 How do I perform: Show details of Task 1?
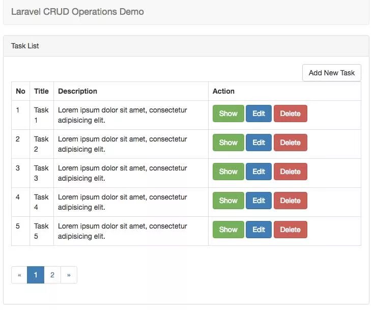click(228, 114)
